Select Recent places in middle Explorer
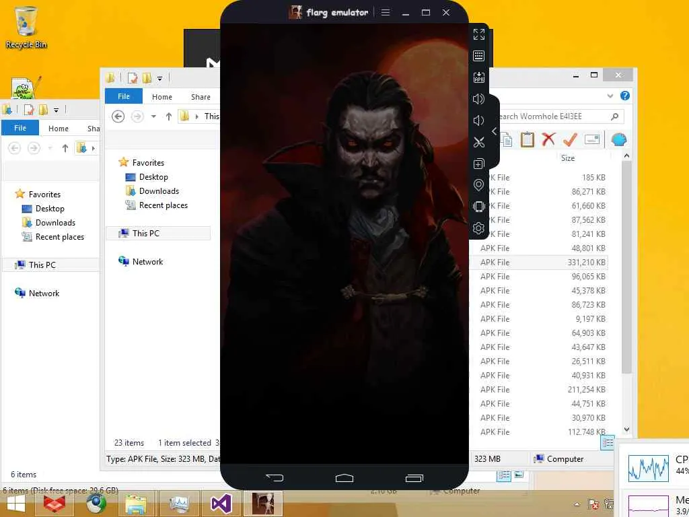689x517 pixels. (163, 205)
